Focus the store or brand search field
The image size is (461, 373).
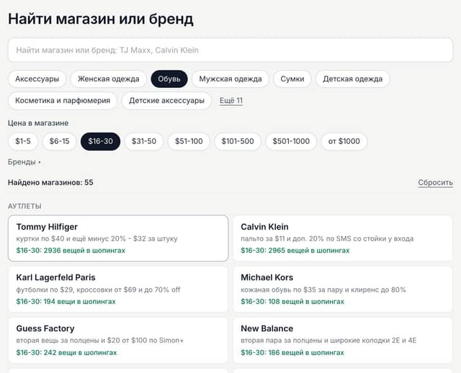click(230, 50)
